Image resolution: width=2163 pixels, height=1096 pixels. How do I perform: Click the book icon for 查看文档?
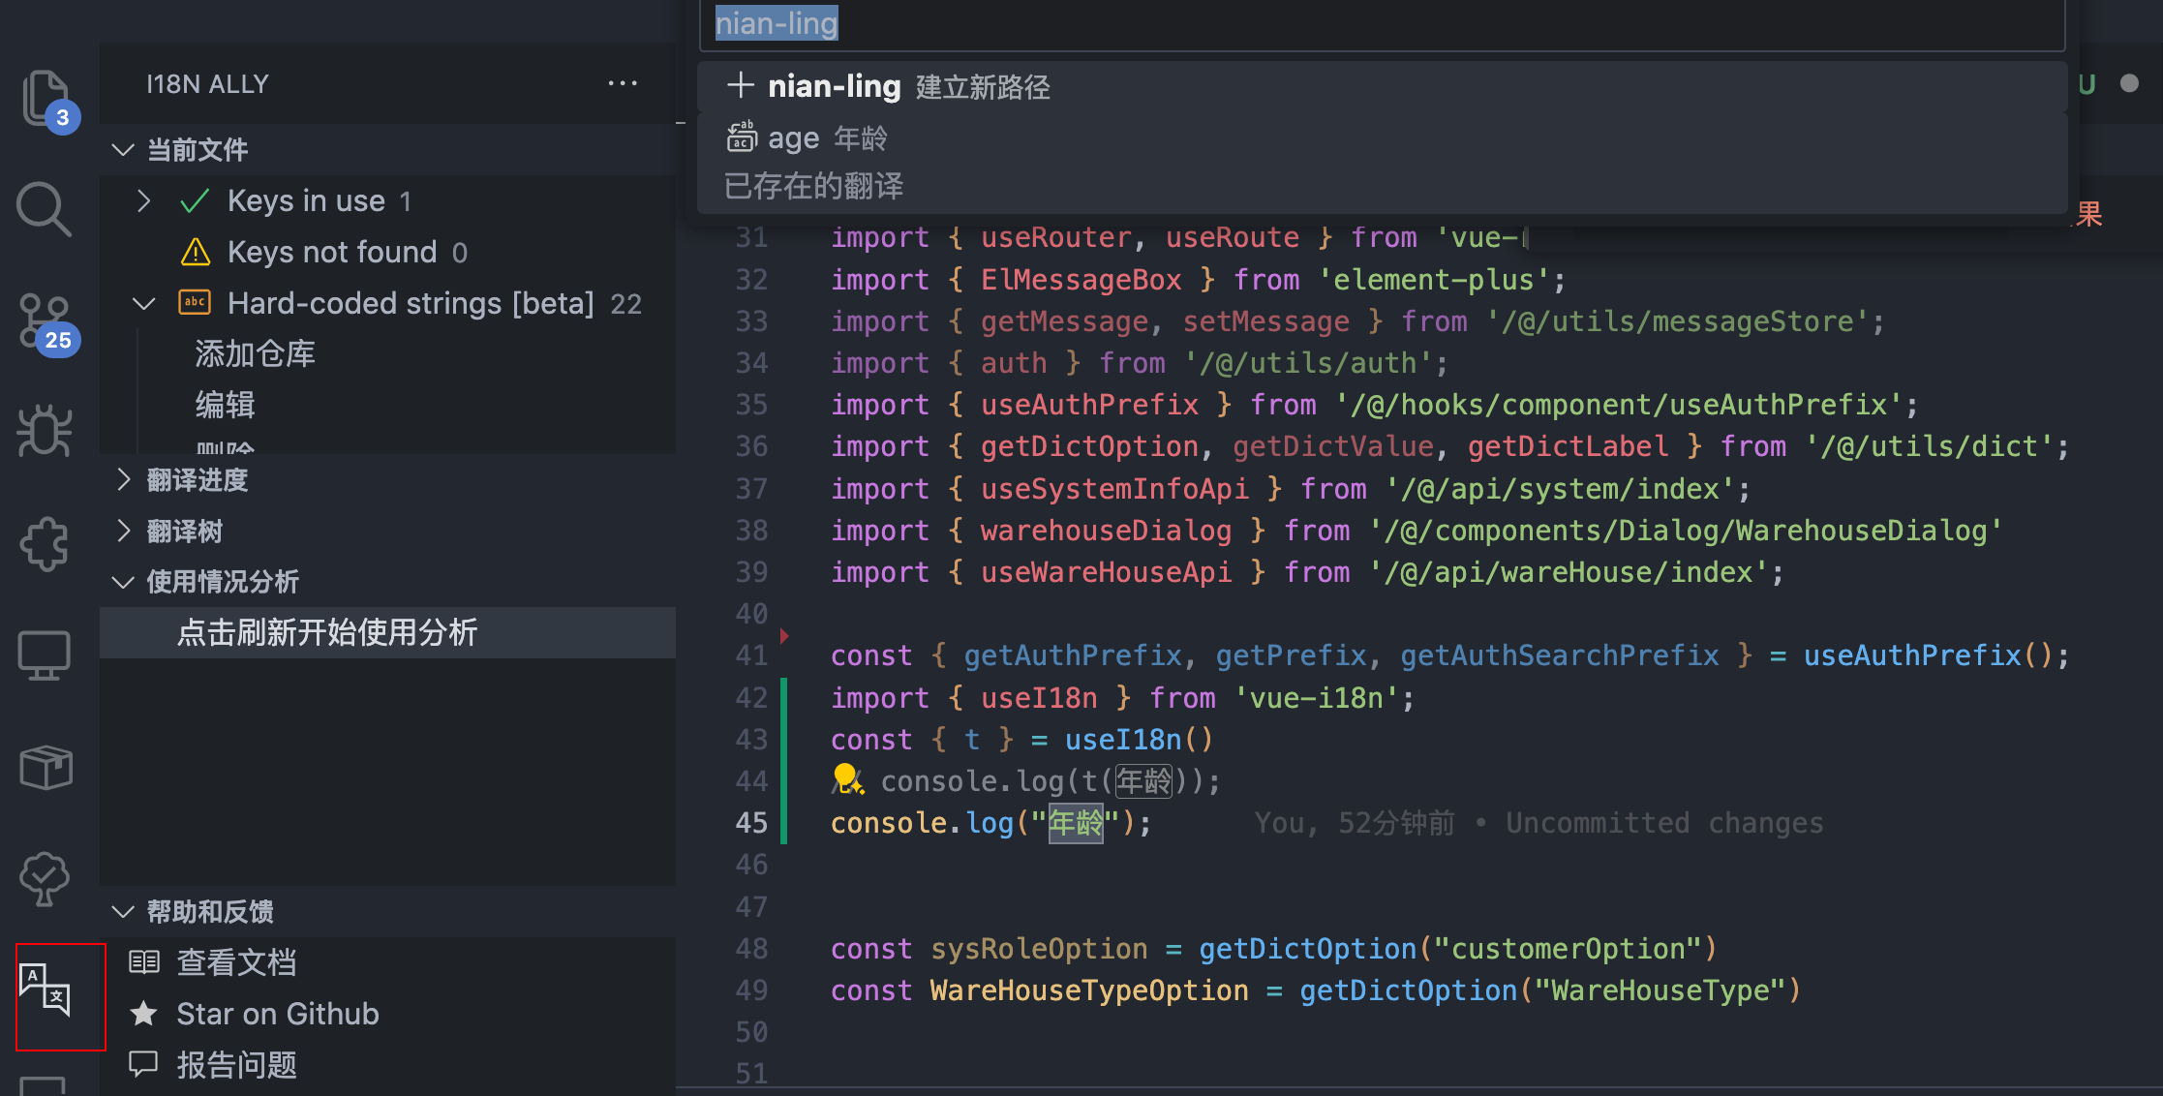144,961
